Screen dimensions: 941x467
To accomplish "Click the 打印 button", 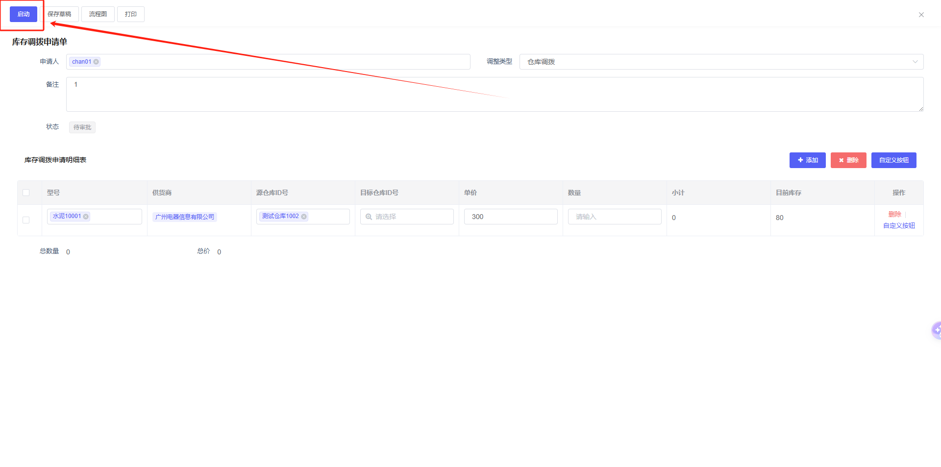I will pos(130,14).
